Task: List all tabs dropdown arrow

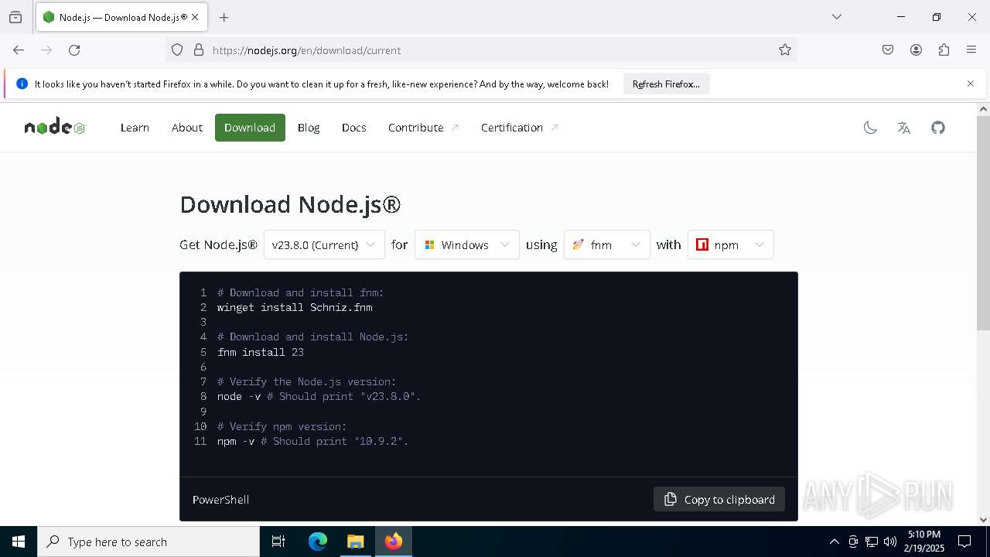Action: [836, 17]
